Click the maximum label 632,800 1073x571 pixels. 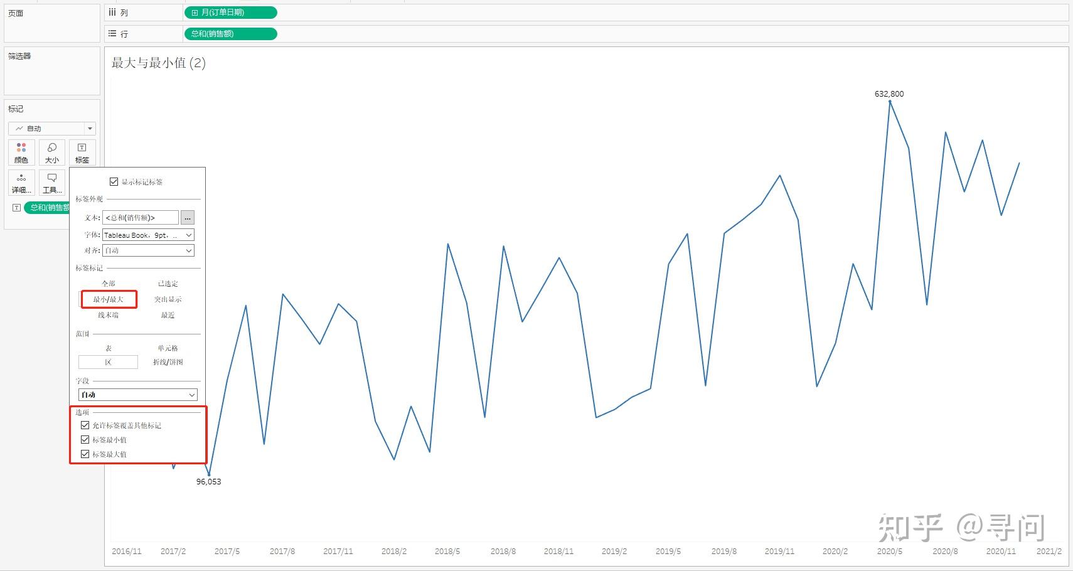coord(889,94)
